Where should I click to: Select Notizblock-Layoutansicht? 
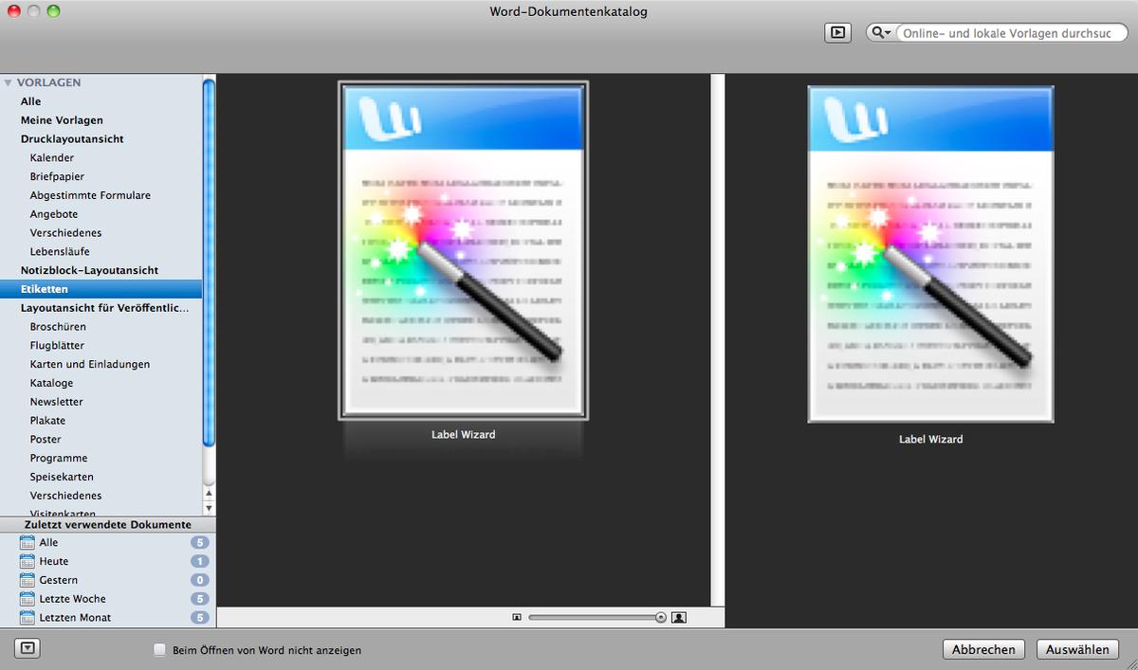[89, 270]
